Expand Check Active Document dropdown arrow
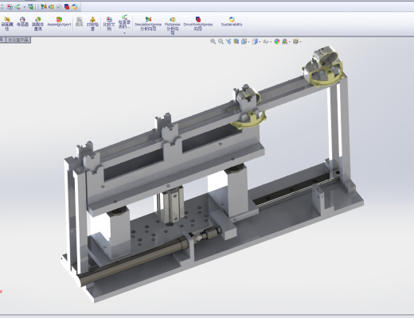This screenshot has width=414, height=318. coord(124,33)
